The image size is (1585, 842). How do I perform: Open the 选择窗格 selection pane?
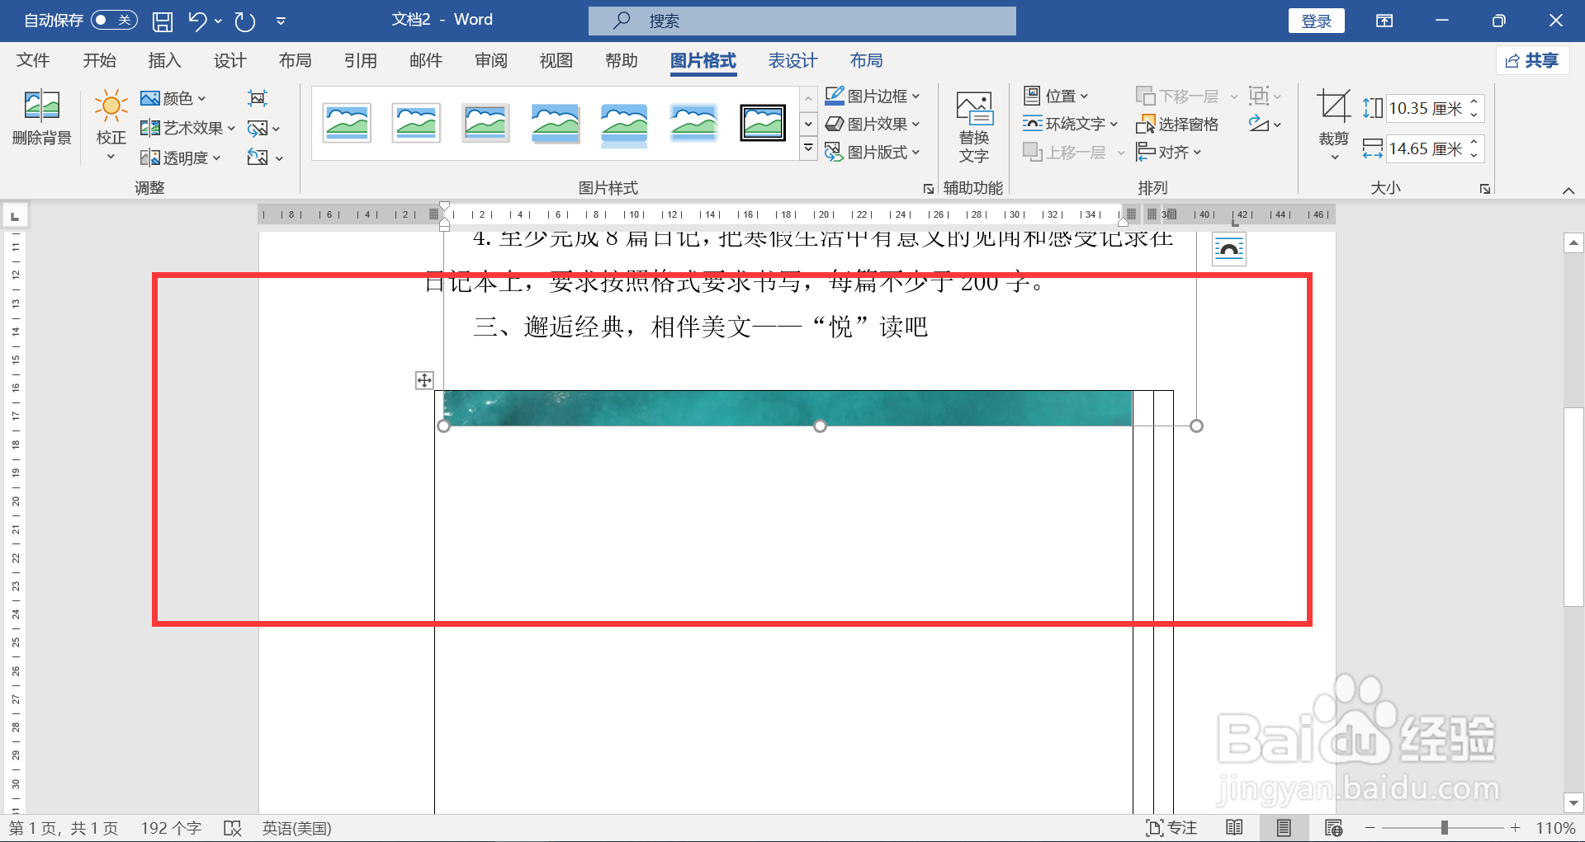coord(1179,123)
